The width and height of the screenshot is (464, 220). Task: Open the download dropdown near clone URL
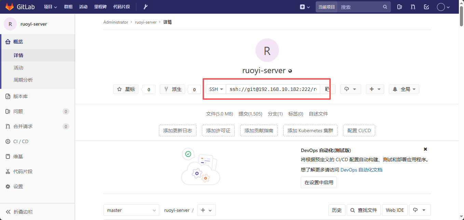pyautogui.click(x=351, y=89)
